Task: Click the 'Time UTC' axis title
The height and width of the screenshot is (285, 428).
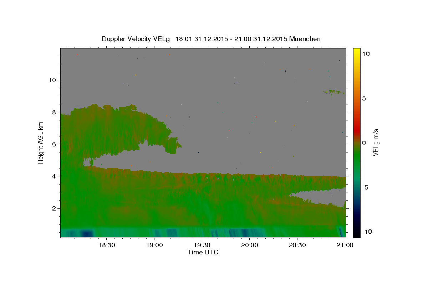Action: click(x=203, y=252)
